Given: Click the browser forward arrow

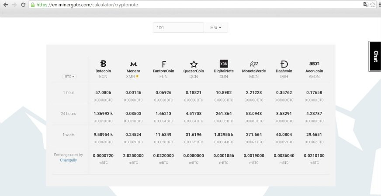Looking at the screenshot, I should [14, 5].
